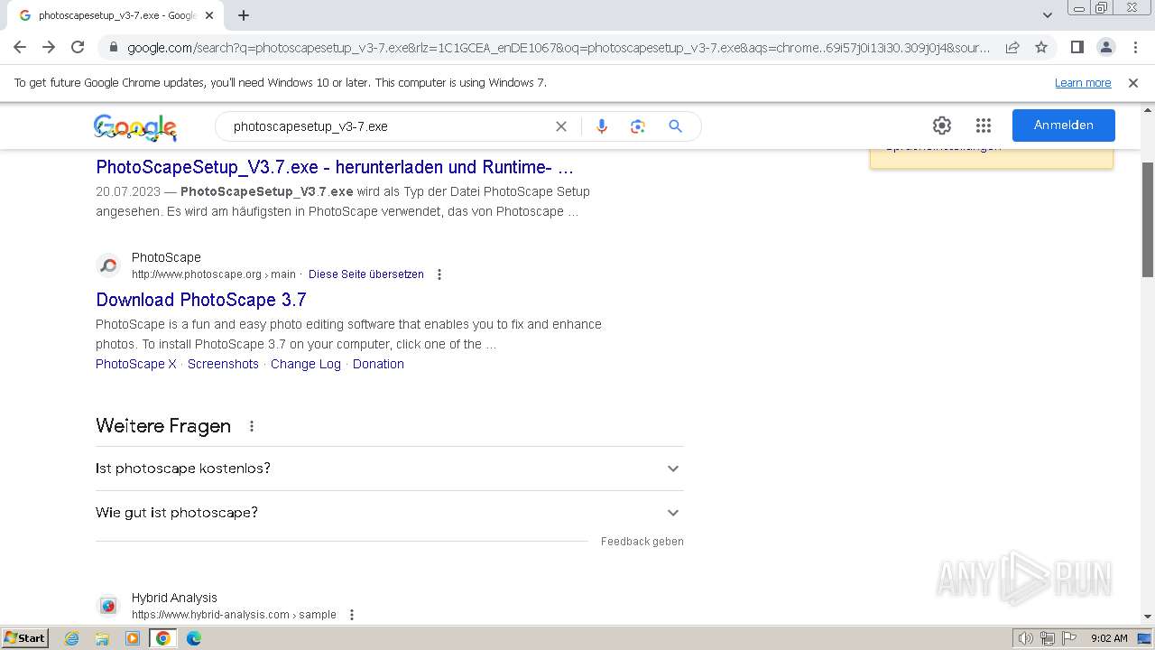Viewport: 1155px width, 650px height.
Task: Switch to Chrome on the taskbar
Action: click(x=163, y=638)
